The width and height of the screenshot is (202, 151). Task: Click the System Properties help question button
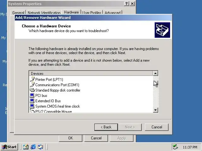coord(127,4)
